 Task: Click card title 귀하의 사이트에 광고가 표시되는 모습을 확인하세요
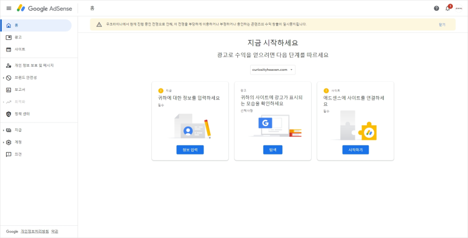(272, 101)
